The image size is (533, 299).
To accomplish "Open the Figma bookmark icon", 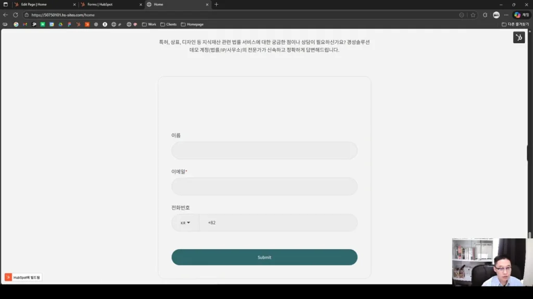I will pyautogui.click(x=69, y=24).
